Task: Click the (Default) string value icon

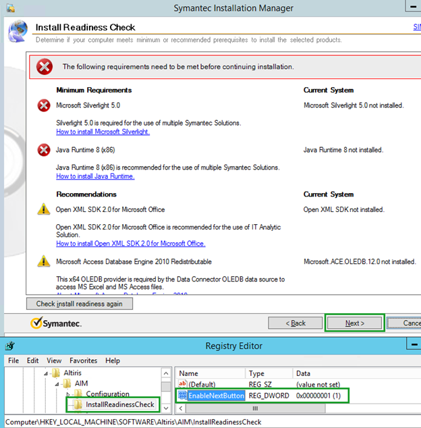Action: [x=183, y=384]
